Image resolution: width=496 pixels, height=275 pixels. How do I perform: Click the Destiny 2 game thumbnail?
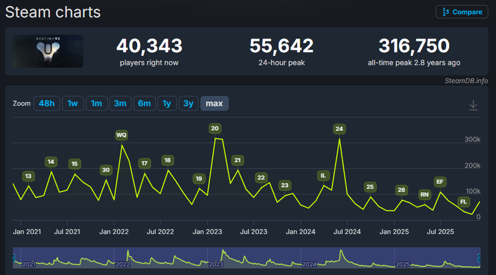[49, 51]
